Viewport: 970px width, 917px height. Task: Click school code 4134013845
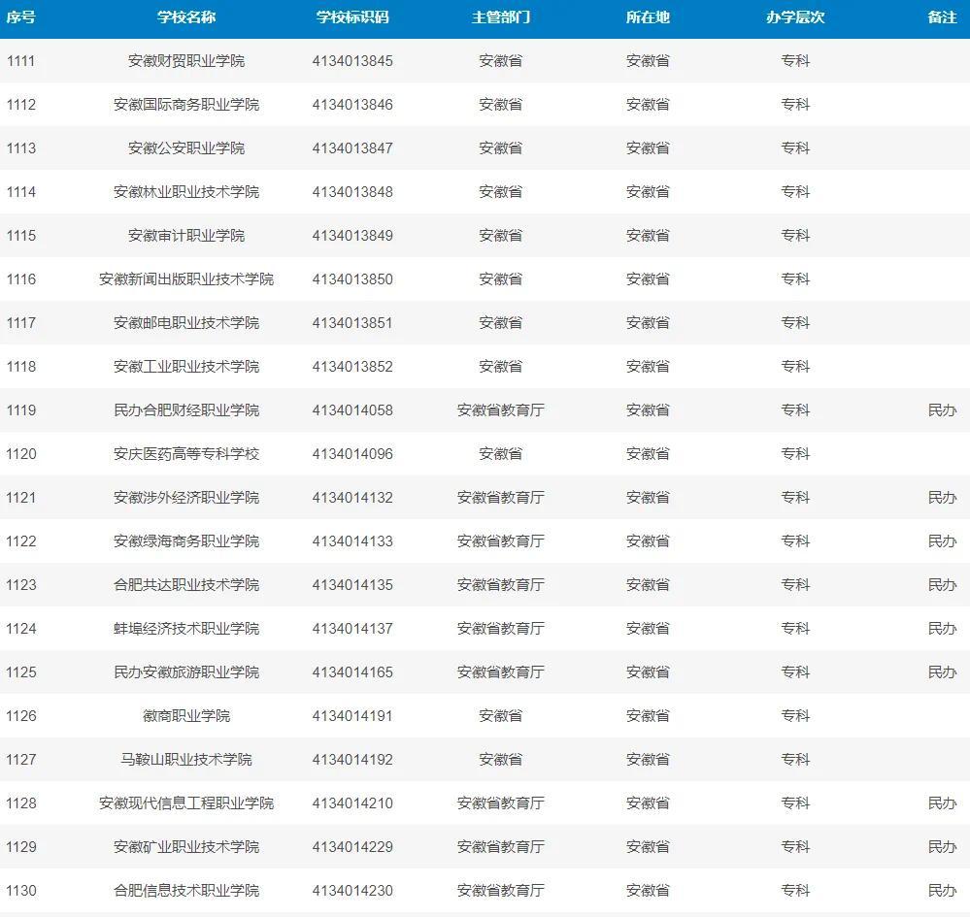coord(352,60)
